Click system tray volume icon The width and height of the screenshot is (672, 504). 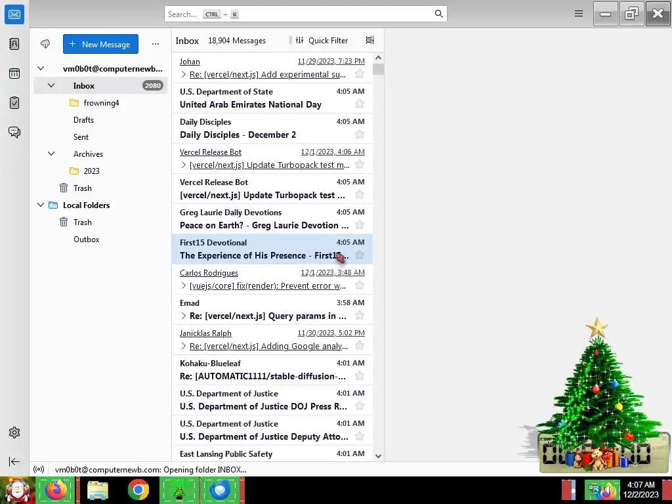point(609,491)
